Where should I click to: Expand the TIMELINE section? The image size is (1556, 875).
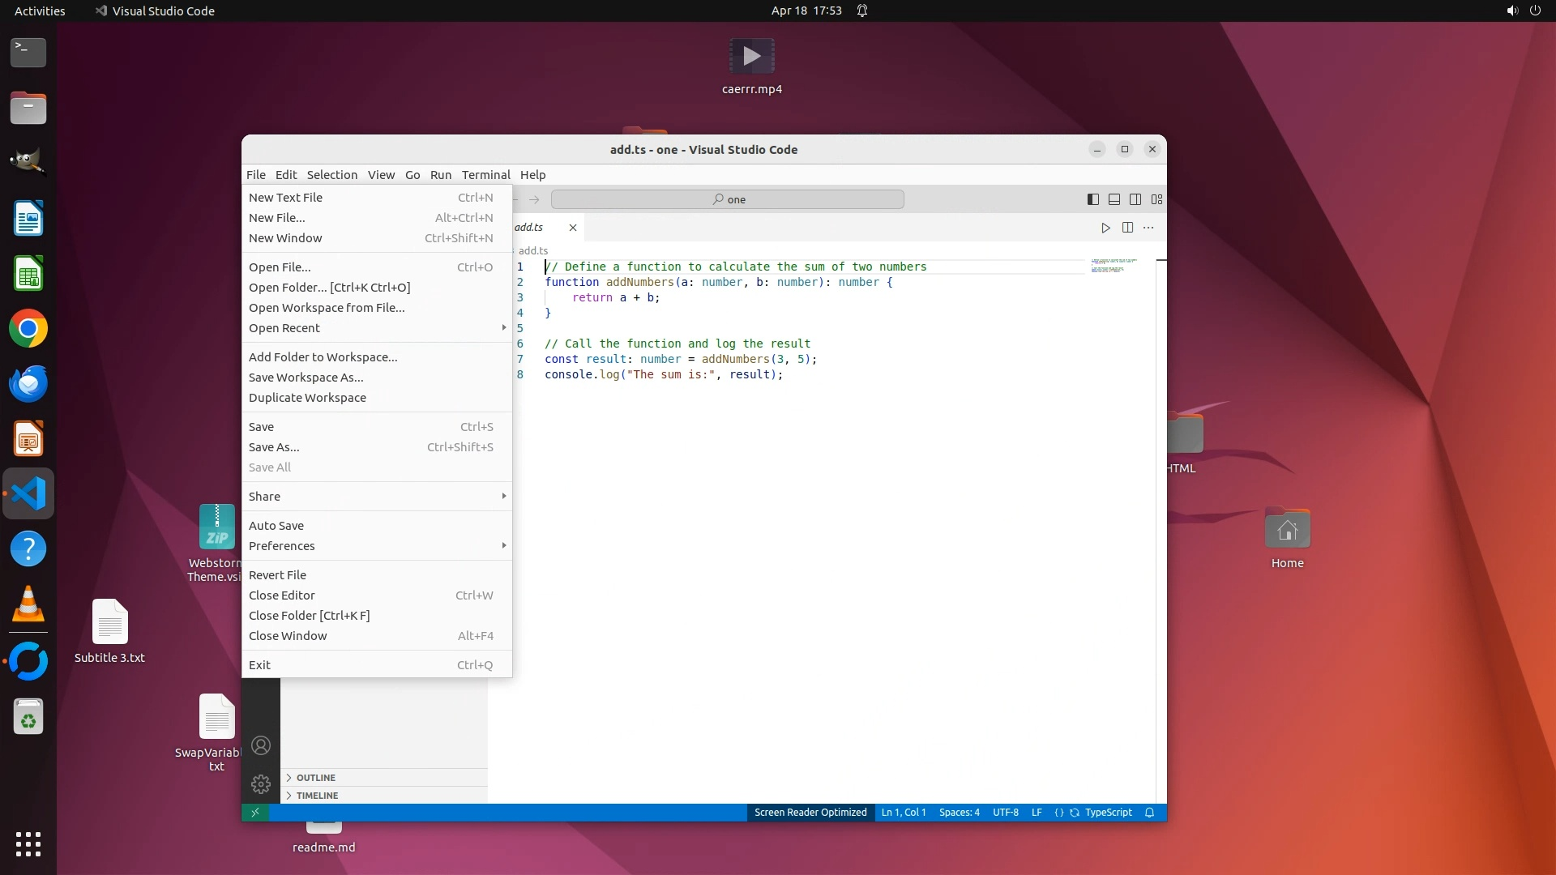click(x=317, y=796)
